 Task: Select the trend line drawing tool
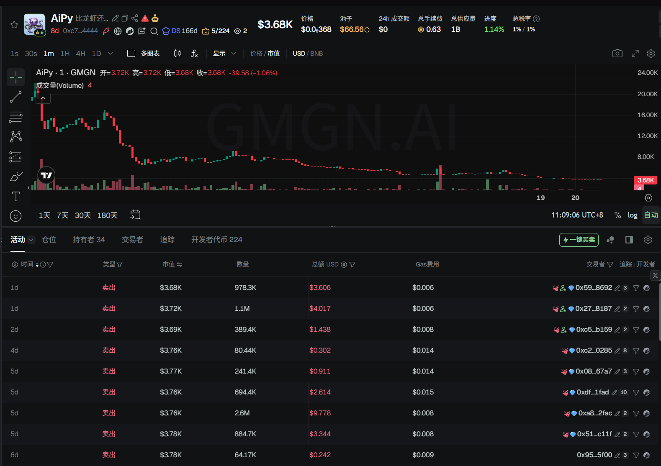point(16,97)
